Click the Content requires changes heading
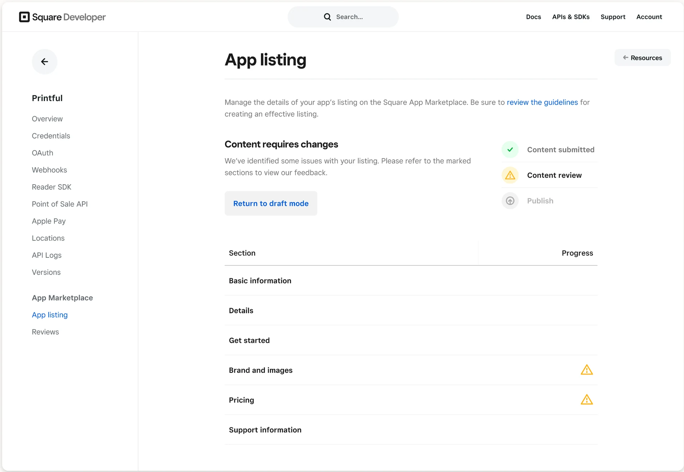This screenshot has height=472, width=684. tap(281, 144)
